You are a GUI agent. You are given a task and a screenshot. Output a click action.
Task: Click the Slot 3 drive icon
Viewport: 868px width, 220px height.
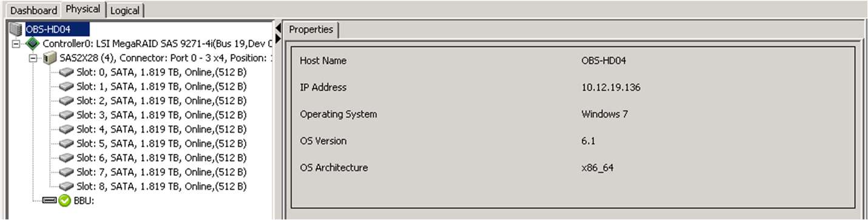[66, 115]
